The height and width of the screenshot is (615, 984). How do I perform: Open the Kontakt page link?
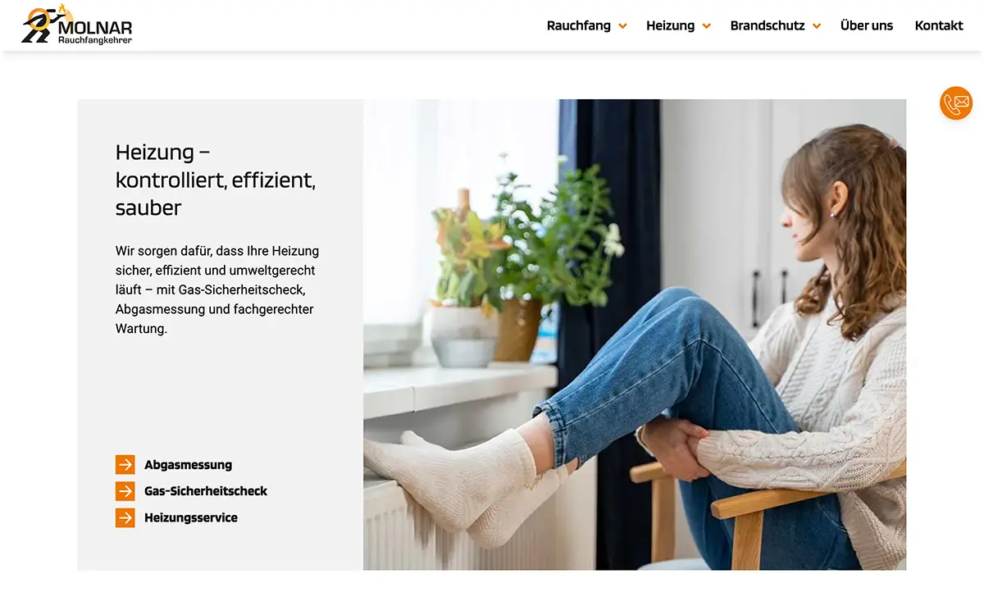tap(939, 25)
